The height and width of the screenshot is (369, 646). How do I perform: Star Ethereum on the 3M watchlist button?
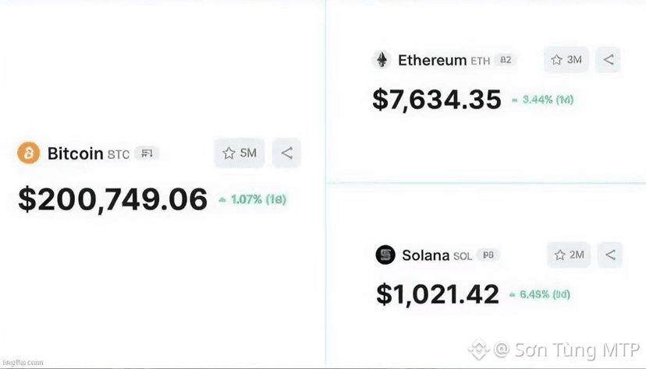566,60
